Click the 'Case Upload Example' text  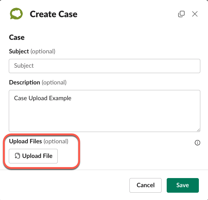[43, 98]
